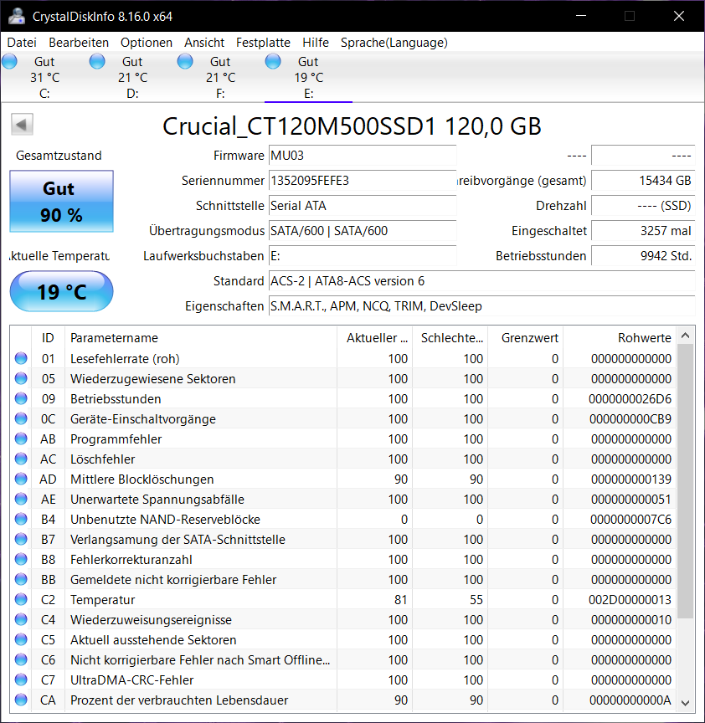
Task: Click the Firmware field MU03
Action: 363,156
